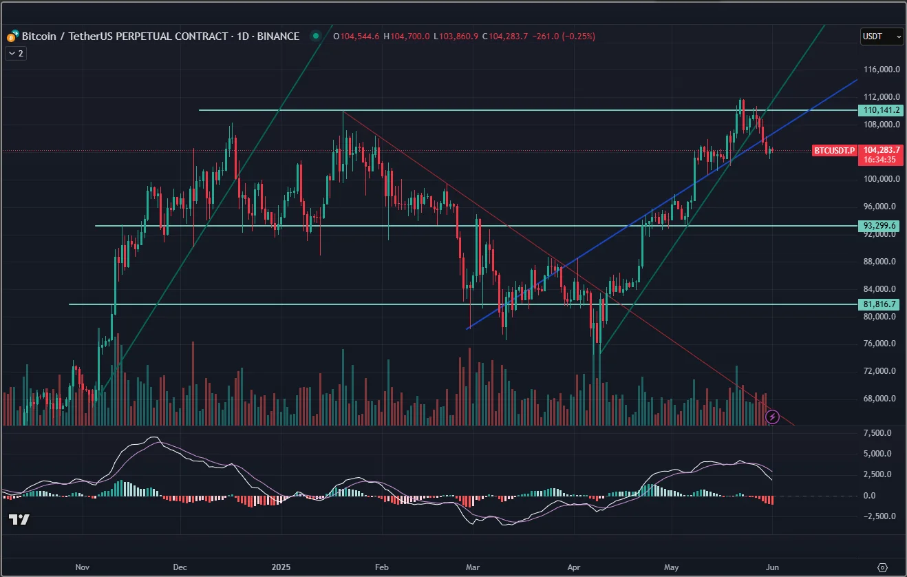Screen dimensions: 907x577
Task: Click the 112,000.0 price axis label
Action: [882, 97]
